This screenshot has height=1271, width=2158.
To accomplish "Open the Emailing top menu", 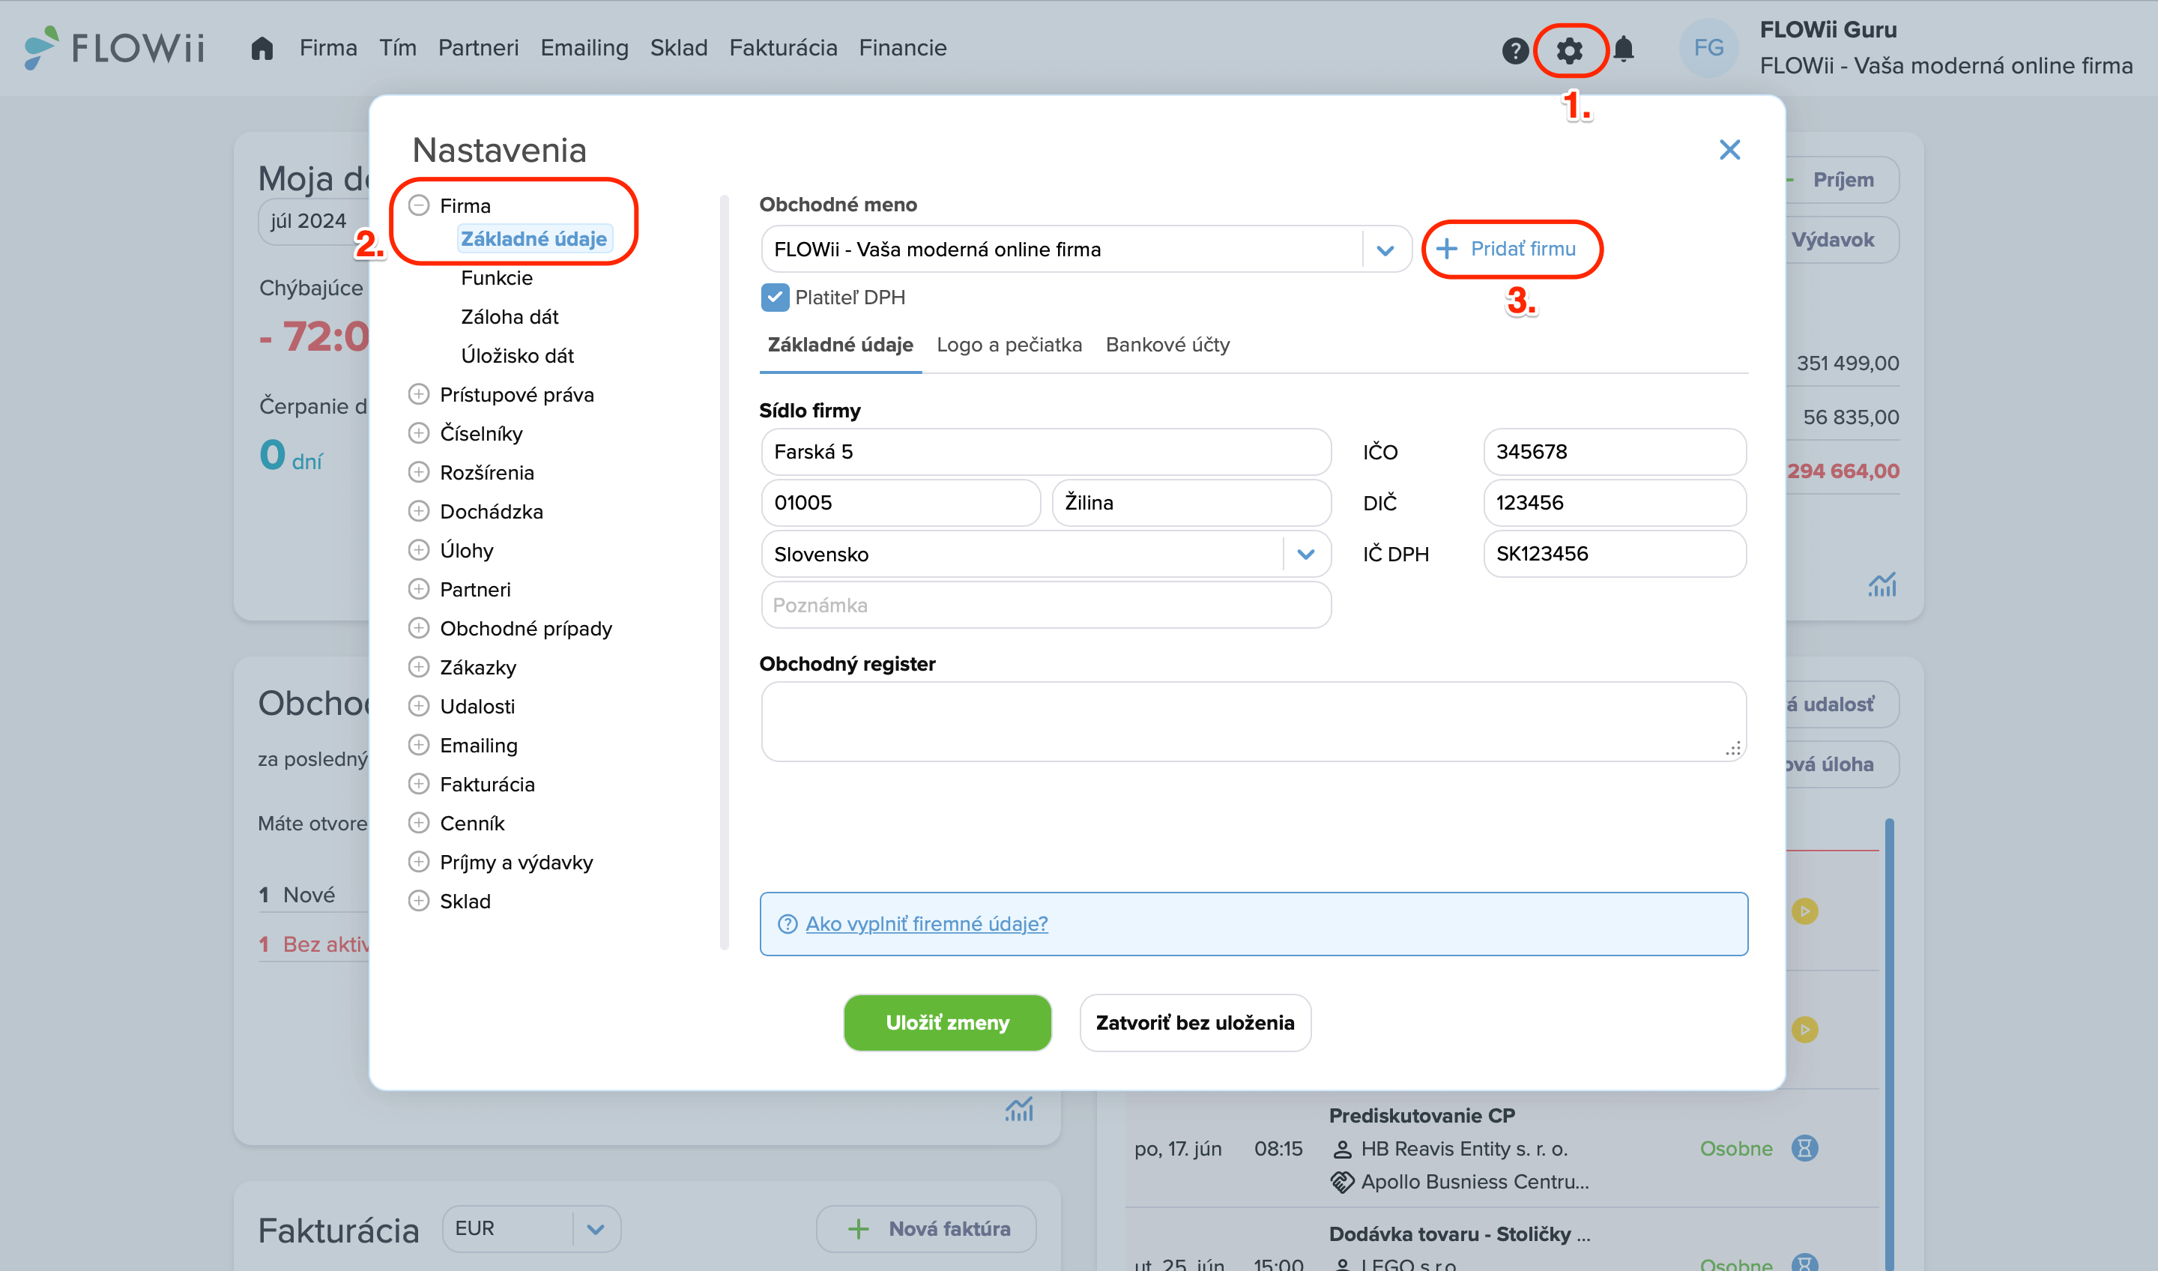I will (584, 48).
